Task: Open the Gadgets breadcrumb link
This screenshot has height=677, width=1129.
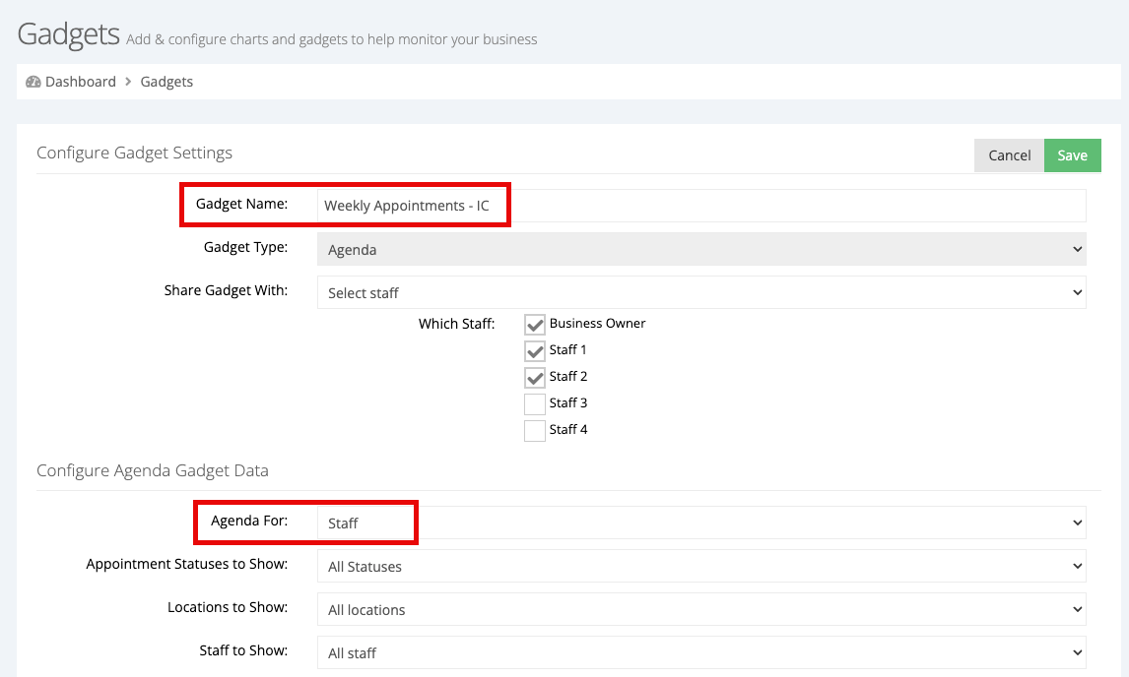Action: pyautogui.click(x=166, y=82)
